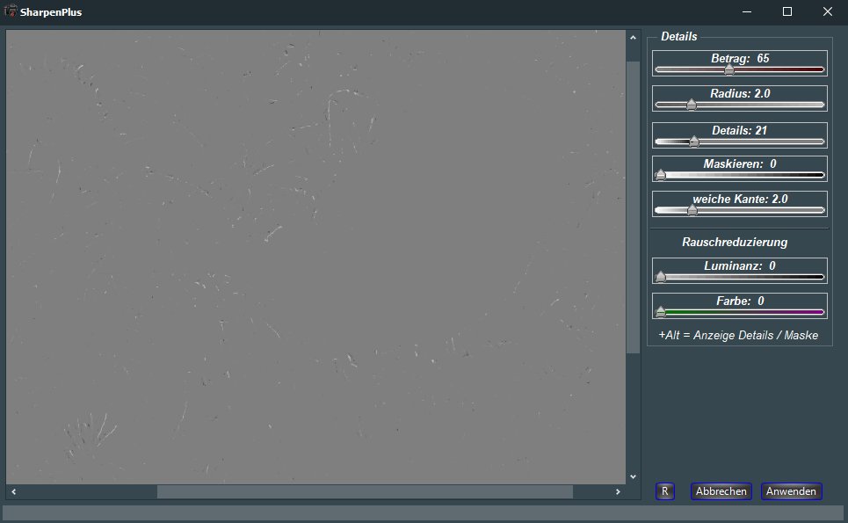
Task: Click the Betrag slider handle
Action: 728,69
